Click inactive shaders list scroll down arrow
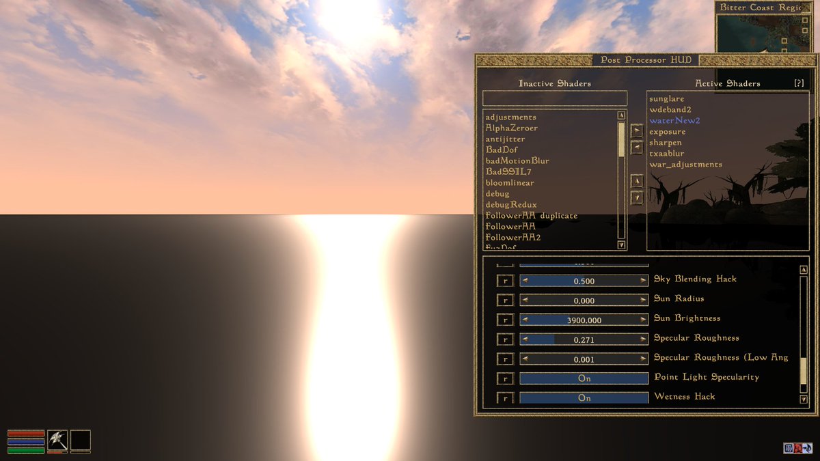820x461 pixels. click(x=621, y=245)
